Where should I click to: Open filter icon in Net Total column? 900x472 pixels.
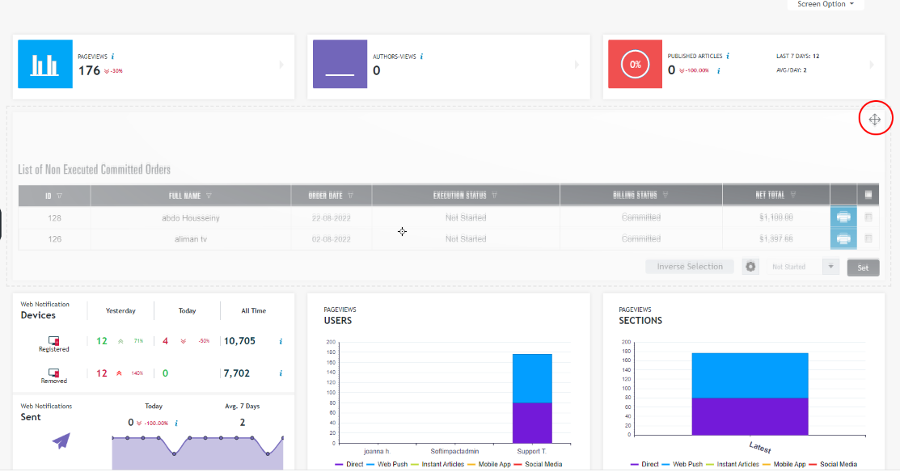[x=792, y=195]
